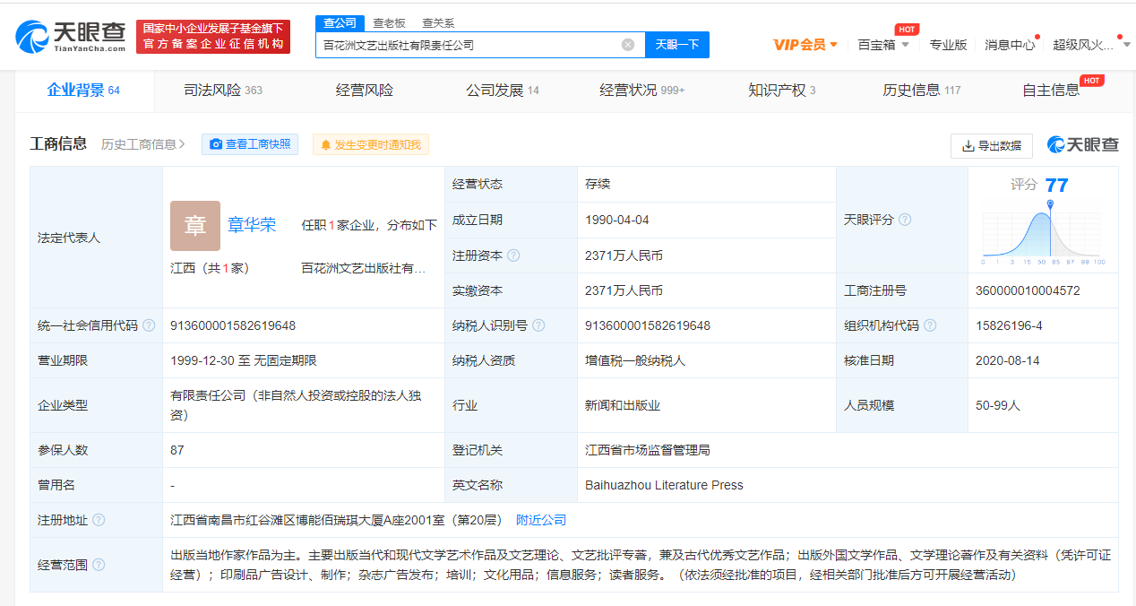Screen dimensions: 1136x606
Task: Select the 查关系 search tab
Action: pos(438,23)
